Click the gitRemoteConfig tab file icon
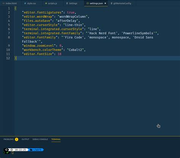Image resolution: width=180 pixels, height=158 pixels. (112, 3)
